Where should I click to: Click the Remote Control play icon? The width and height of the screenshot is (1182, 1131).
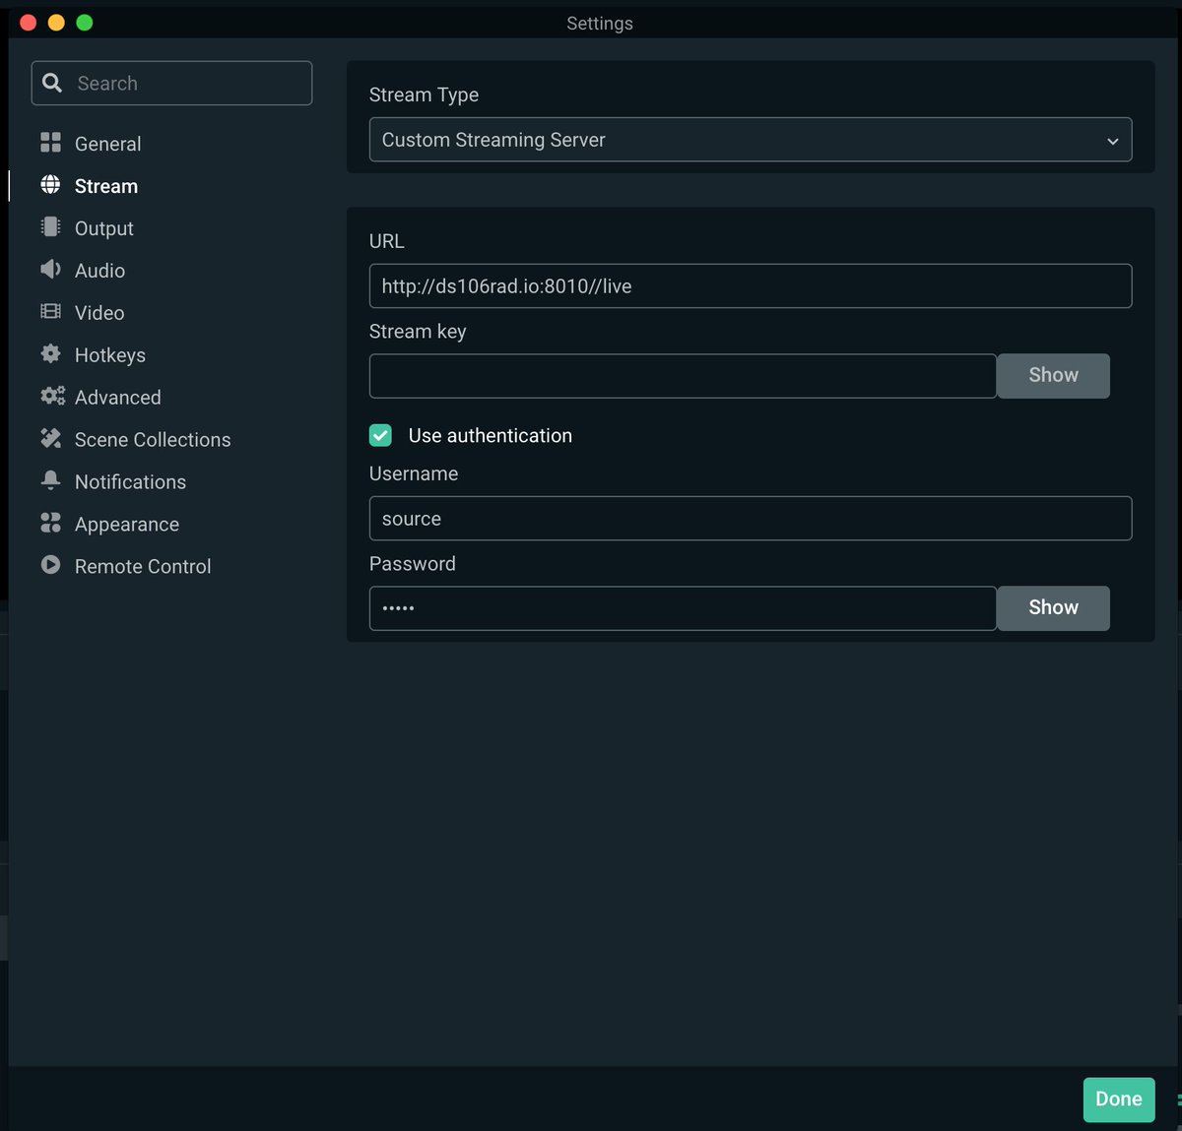[50, 565]
